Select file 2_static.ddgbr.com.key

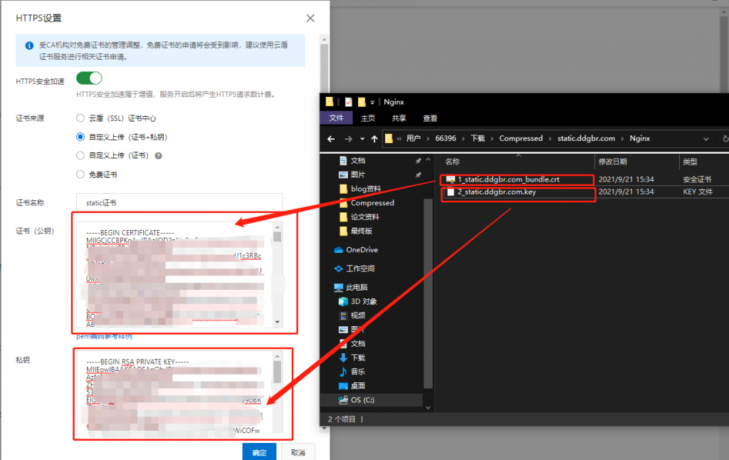[x=496, y=192]
